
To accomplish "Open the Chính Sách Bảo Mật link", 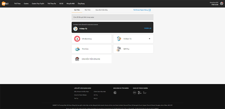I will click(x=100, y=92).
